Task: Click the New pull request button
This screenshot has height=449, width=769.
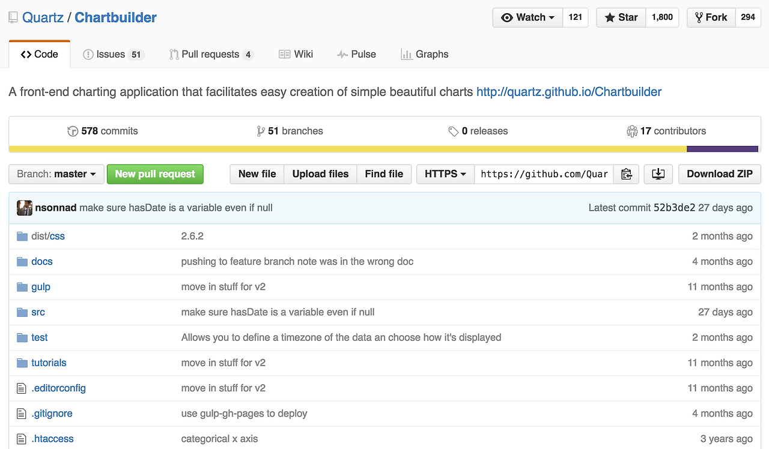Action: pos(155,174)
